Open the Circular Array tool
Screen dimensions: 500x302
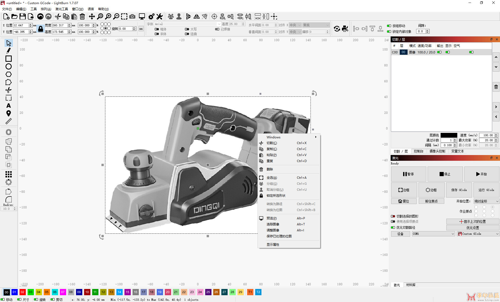pyautogui.click(x=9, y=182)
